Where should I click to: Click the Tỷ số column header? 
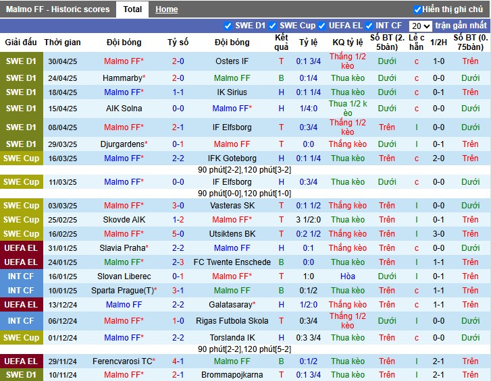coord(178,42)
